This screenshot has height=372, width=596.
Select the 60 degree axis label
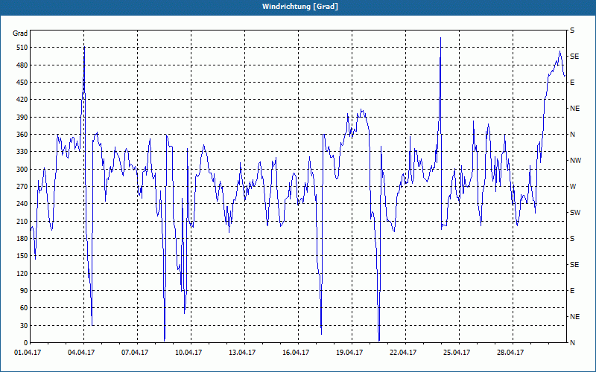pos(24,308)
